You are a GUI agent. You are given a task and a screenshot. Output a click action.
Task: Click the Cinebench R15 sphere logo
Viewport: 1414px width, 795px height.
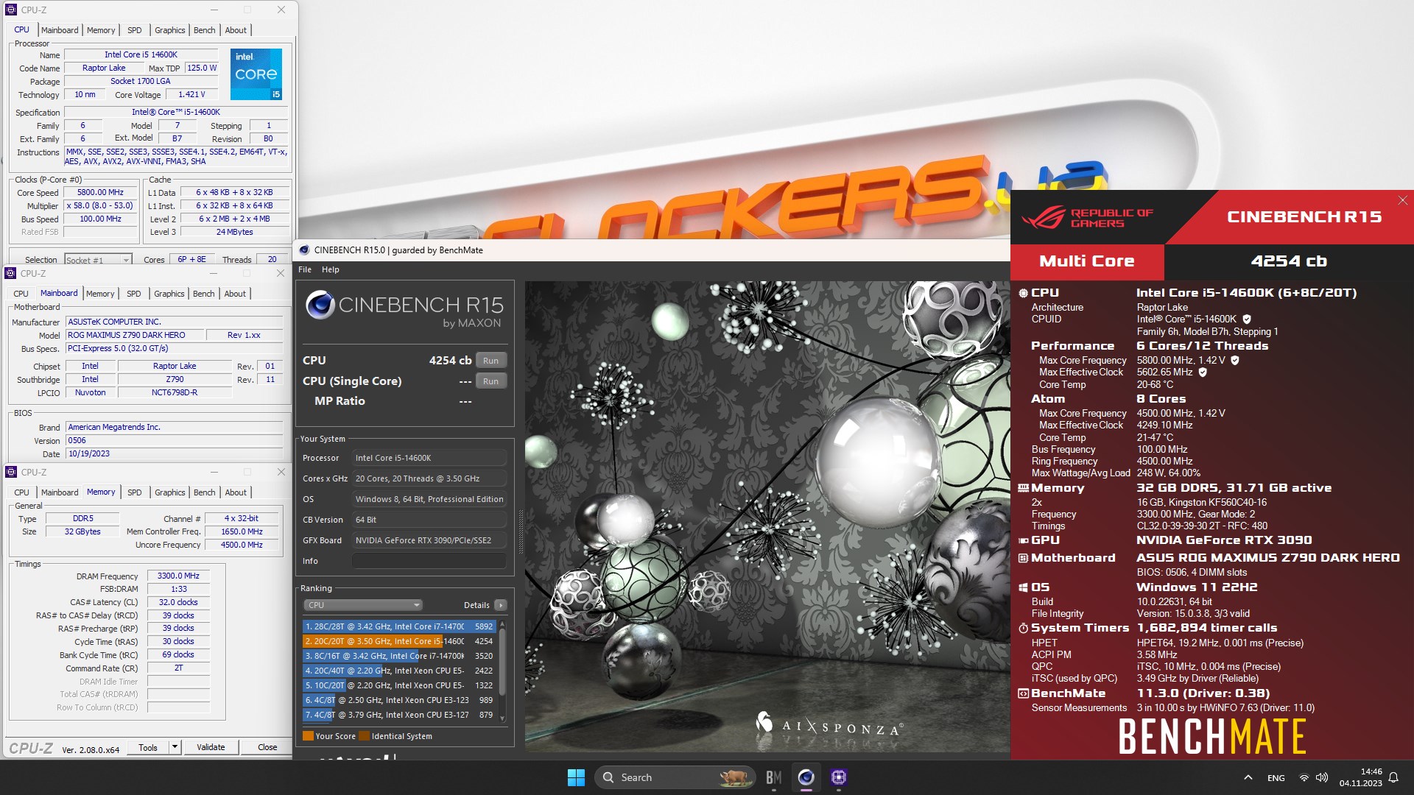320,305
